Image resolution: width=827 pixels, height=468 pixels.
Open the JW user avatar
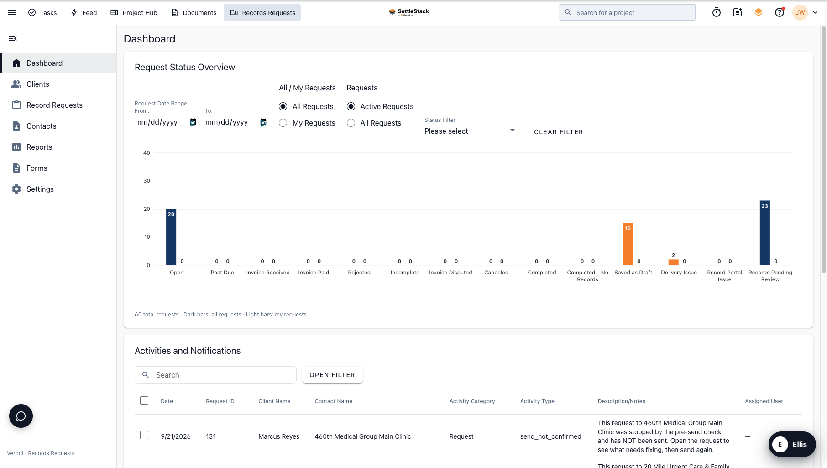click(800, 12)
